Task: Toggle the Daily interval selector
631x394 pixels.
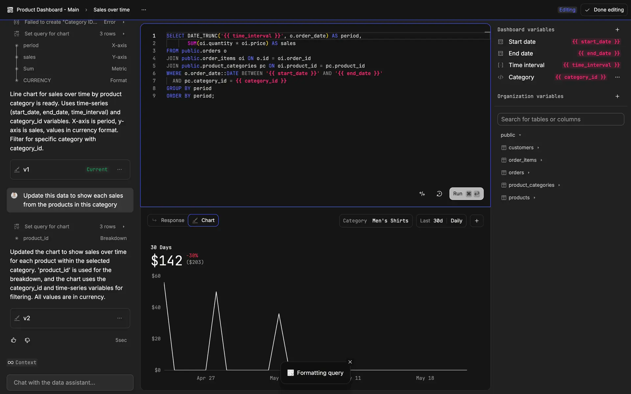Action: pos(456,221)
